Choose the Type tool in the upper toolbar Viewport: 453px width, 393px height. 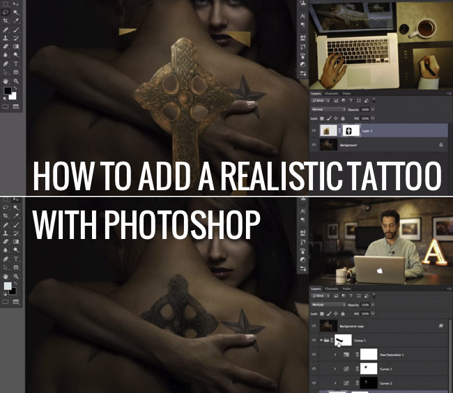16,63
